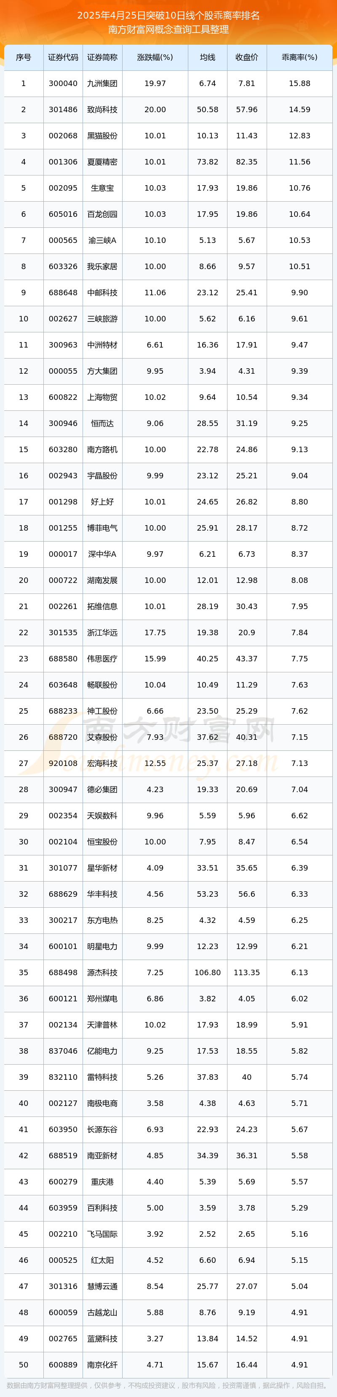Select 慧博云通 stock name
337x1397 pixels.
coord(102,1286)
